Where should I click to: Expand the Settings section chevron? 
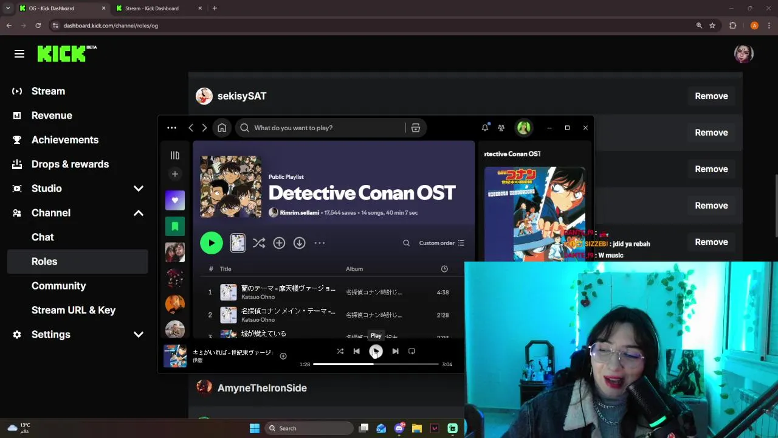click(139, 335)
